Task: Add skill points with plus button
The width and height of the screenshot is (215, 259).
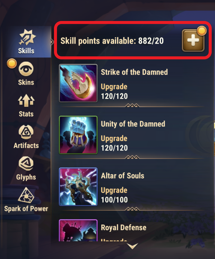Action: 193,40
